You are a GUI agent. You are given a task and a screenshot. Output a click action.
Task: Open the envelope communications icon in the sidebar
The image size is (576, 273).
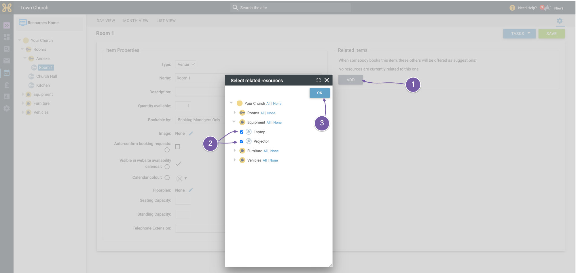tap(7, 61)
